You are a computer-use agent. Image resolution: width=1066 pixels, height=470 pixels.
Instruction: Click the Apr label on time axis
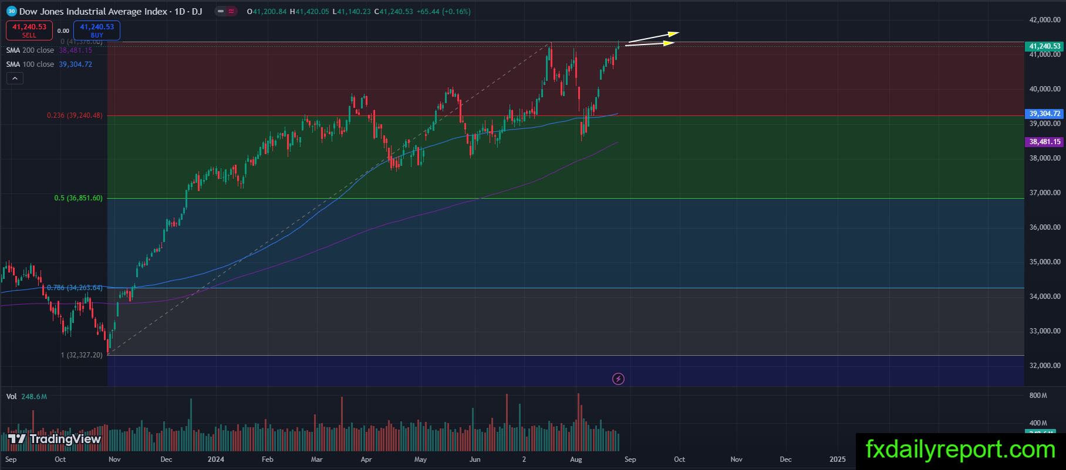click(x=366, y=459)
